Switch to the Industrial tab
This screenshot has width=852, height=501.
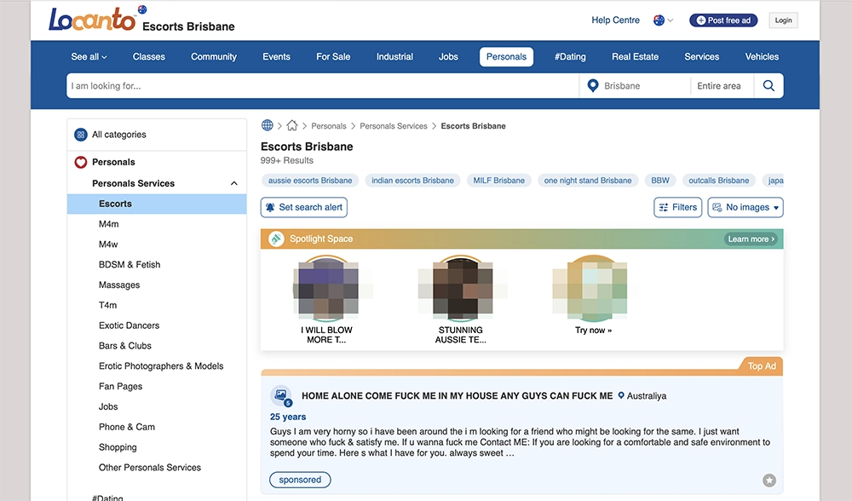[394, 56]
